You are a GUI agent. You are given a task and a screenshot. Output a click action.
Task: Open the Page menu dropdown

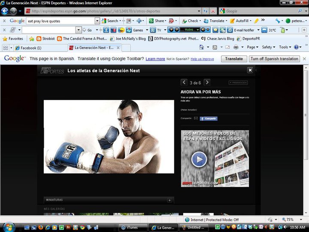[253, 47]
